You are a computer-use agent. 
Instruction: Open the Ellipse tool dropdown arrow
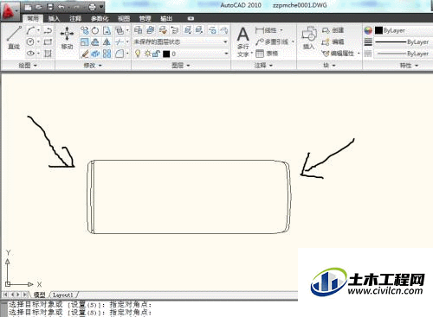(x=38, y=54)
